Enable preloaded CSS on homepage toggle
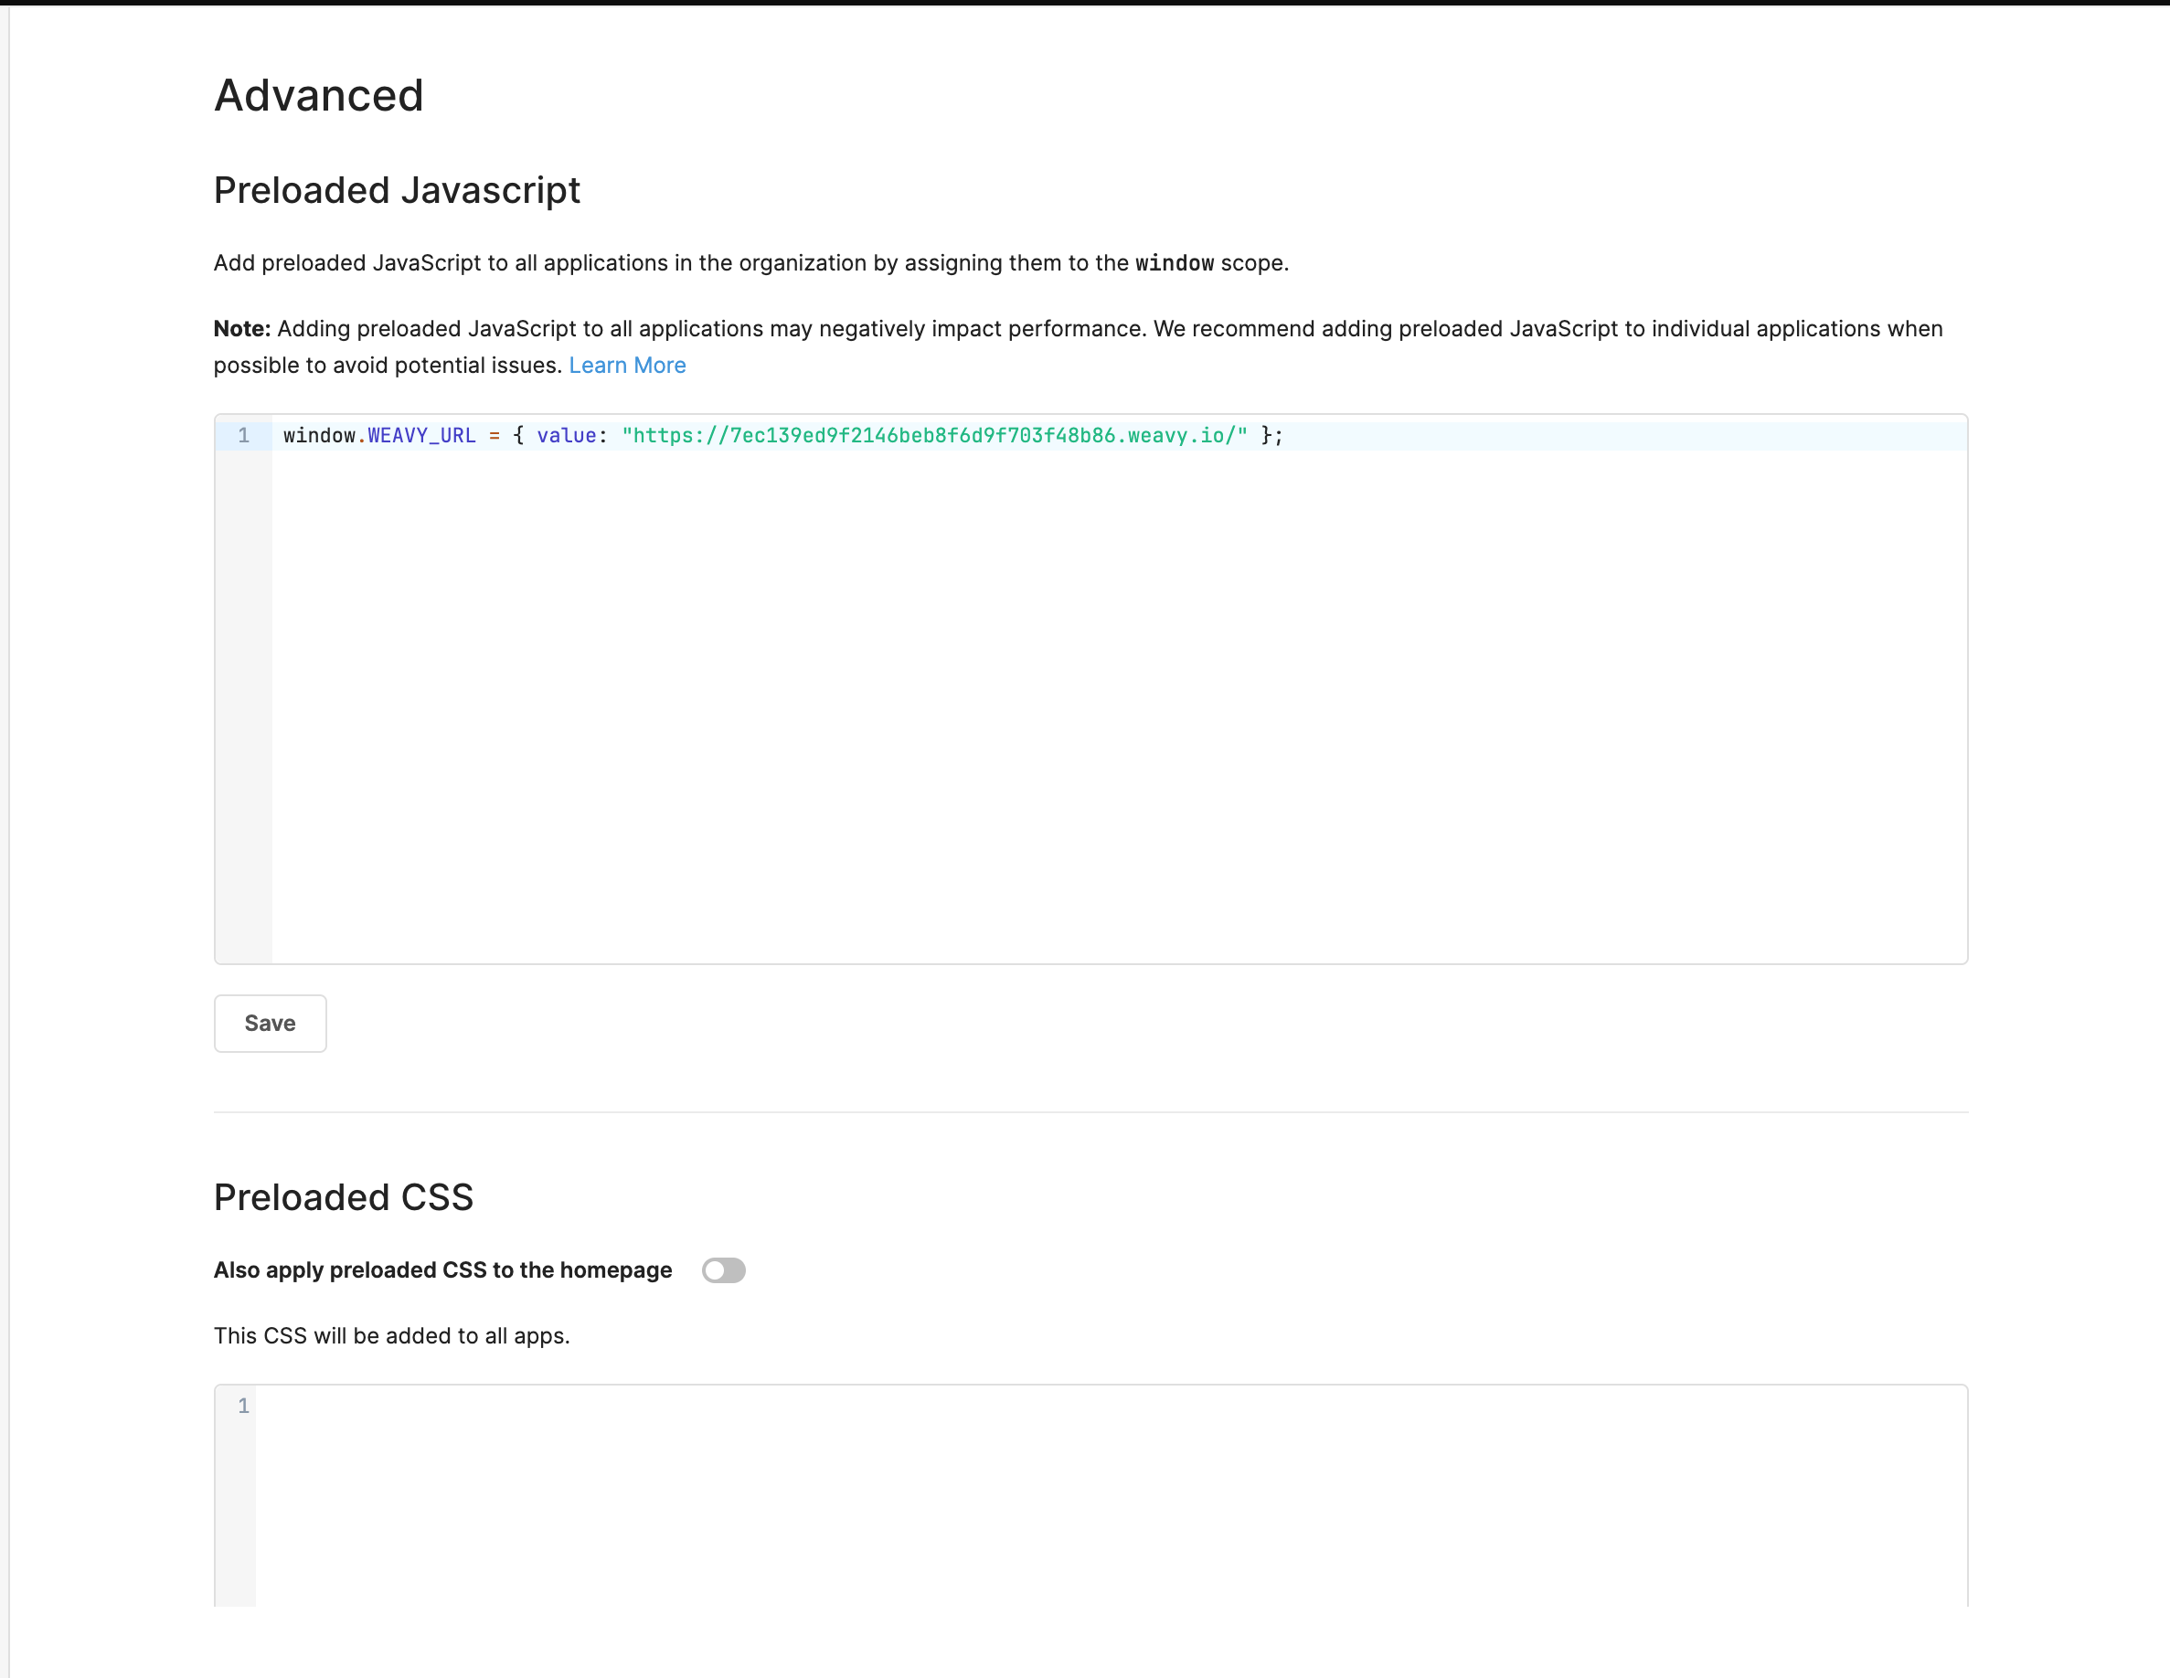Image resolution: width=2170 pixels, height=1678 pixels. [723, 1269]
